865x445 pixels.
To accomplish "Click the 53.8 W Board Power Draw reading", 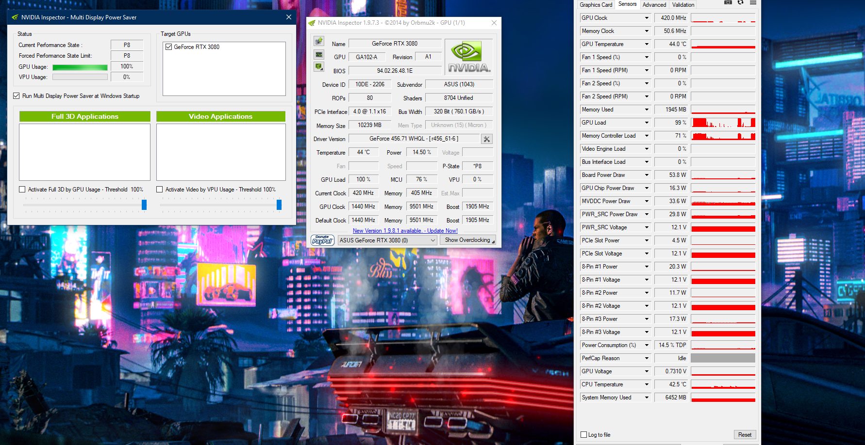I will tap(671, 175).
